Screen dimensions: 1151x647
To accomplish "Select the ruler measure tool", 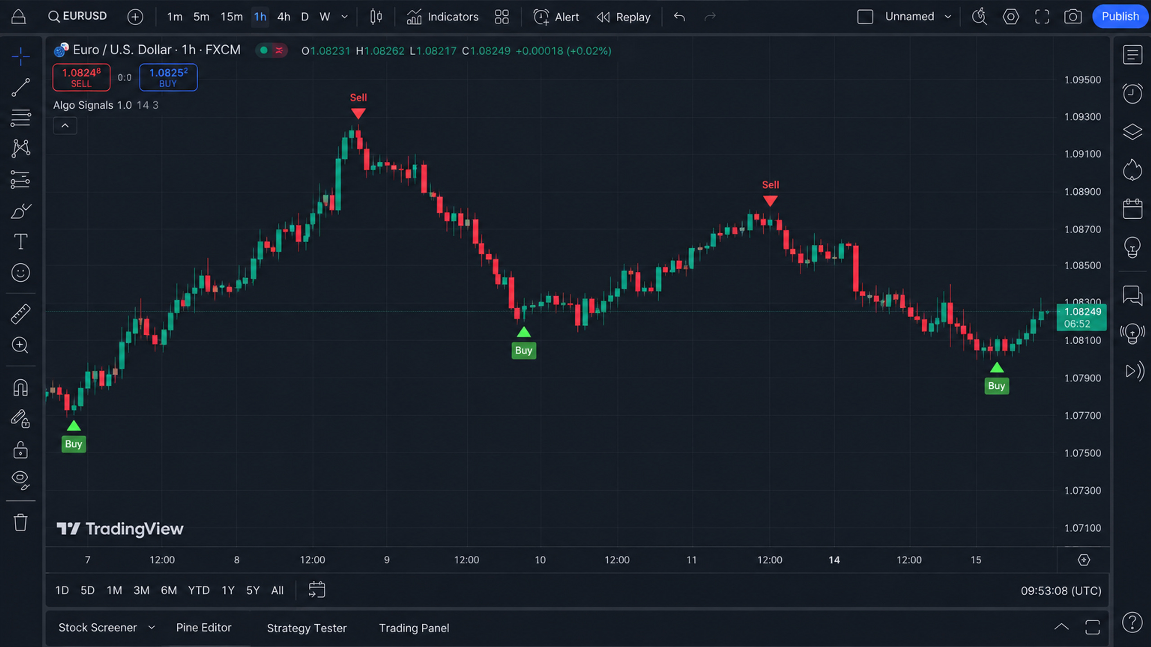I will [21, 314].
